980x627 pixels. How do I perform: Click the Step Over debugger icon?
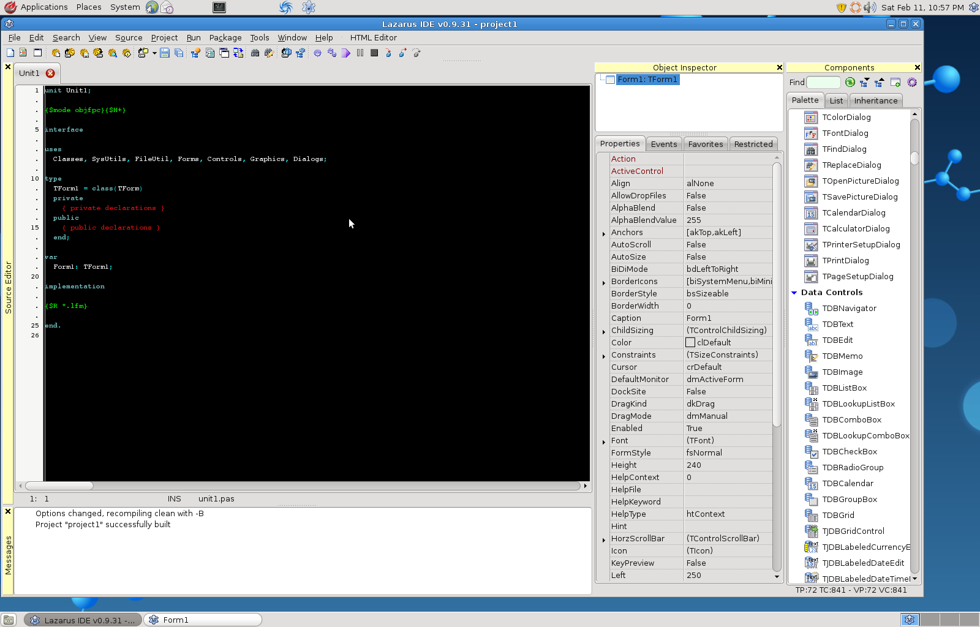click(402, 53)
